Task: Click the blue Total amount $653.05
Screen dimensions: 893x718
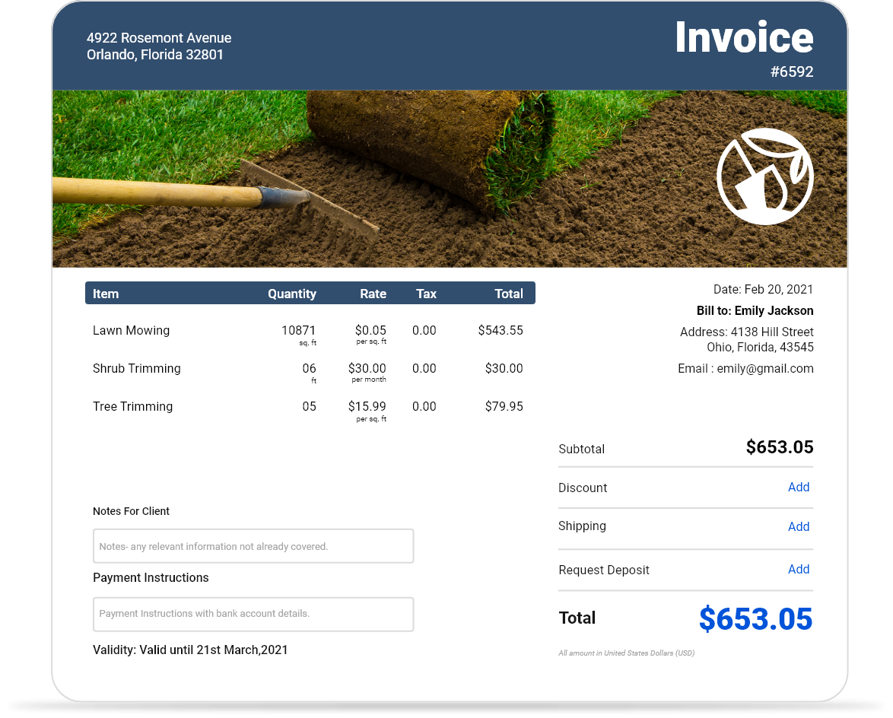Action: [x=755, y=620]
